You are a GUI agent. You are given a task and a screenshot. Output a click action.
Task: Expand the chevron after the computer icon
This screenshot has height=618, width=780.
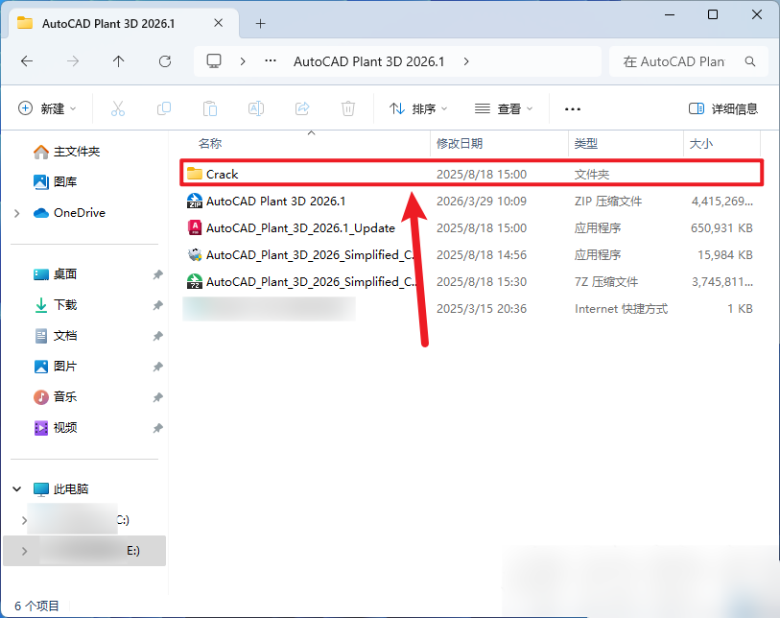[243, 61]
